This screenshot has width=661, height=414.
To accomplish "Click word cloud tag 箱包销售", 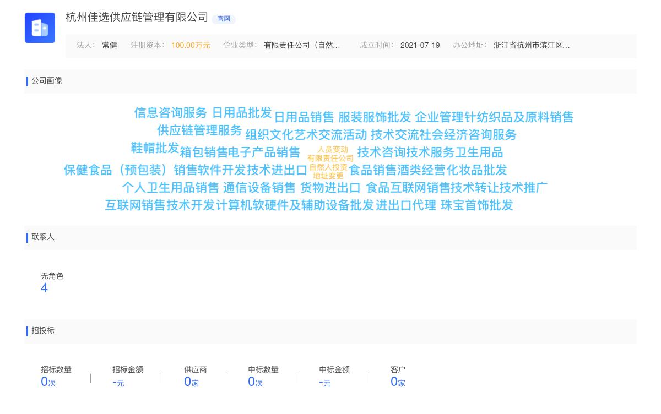I will coord(204,152).
